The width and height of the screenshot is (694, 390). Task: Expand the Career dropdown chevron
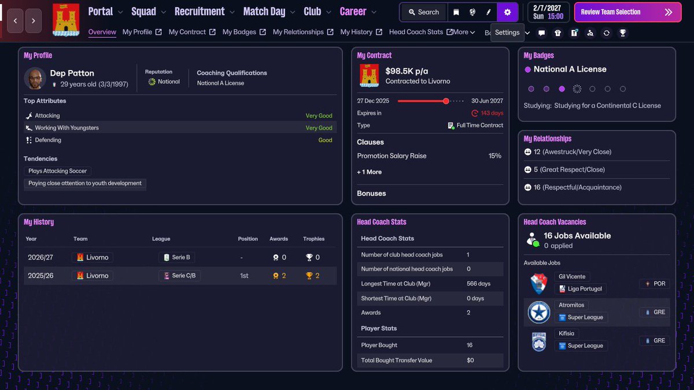coord(374,12)
